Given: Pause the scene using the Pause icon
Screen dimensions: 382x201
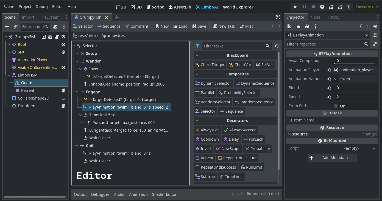Looking at the screenshot, I should (305, 7).
